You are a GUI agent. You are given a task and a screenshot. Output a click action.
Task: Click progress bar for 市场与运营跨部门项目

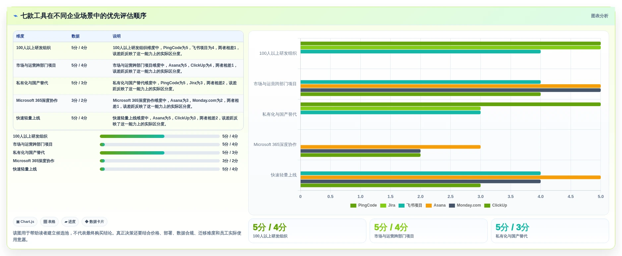click(159, 145)
